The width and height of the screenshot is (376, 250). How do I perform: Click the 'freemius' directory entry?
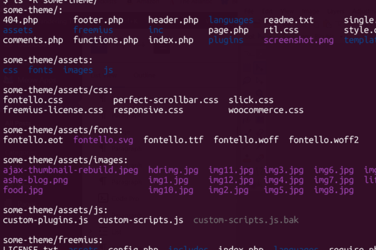[93, 30]
